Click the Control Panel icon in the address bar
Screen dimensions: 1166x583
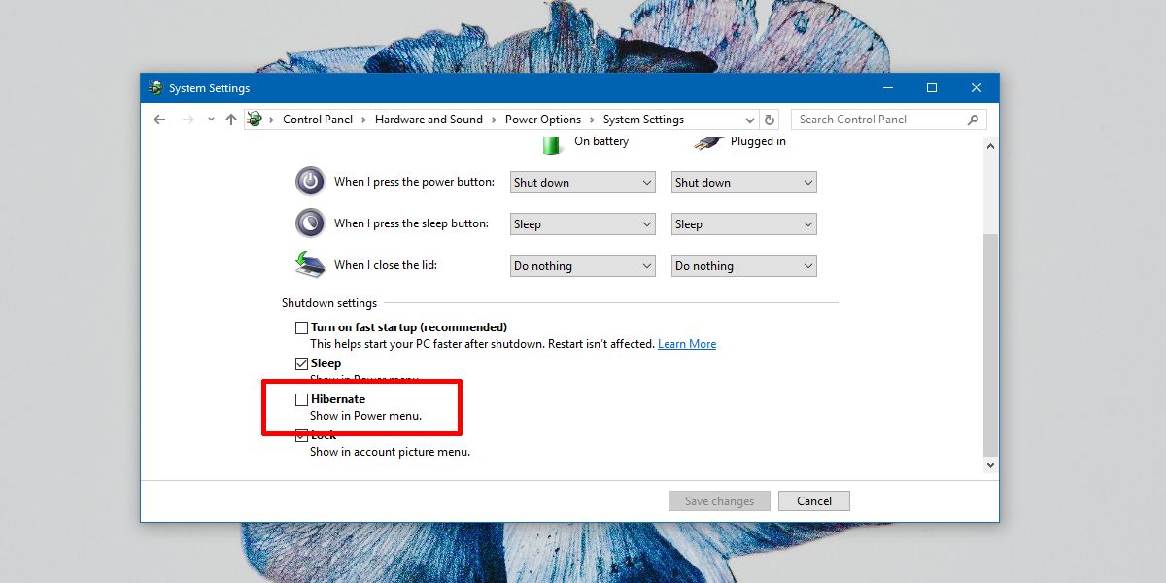255,120
